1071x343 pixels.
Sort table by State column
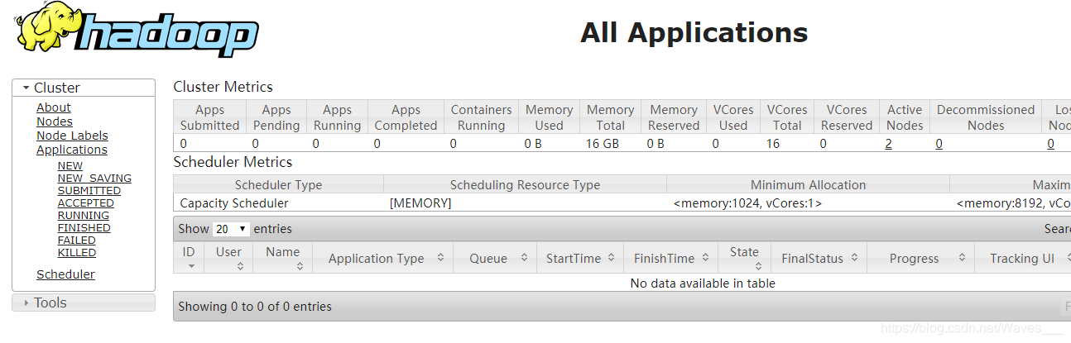coord(744,258)
